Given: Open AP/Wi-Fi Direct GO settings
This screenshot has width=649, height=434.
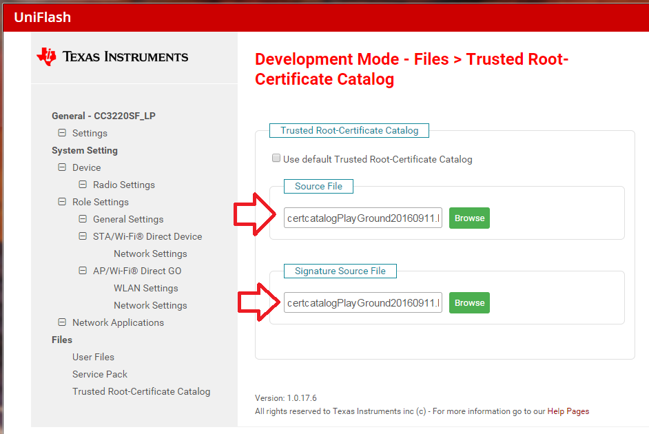Looking at the screenshot, I should coord(137,271).
